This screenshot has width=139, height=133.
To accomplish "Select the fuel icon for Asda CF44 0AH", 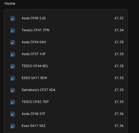I will point(13,42).
